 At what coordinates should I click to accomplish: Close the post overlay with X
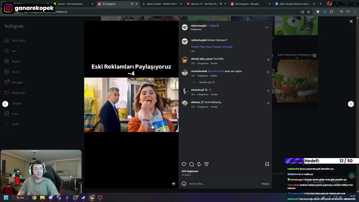[351, 21]
